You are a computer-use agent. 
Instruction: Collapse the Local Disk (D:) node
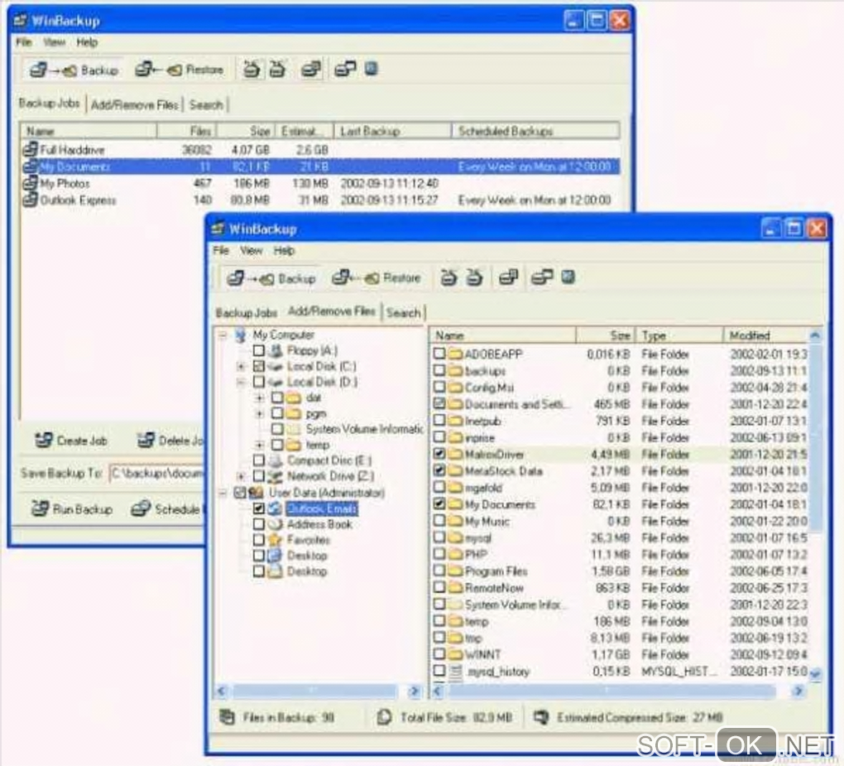241,383
